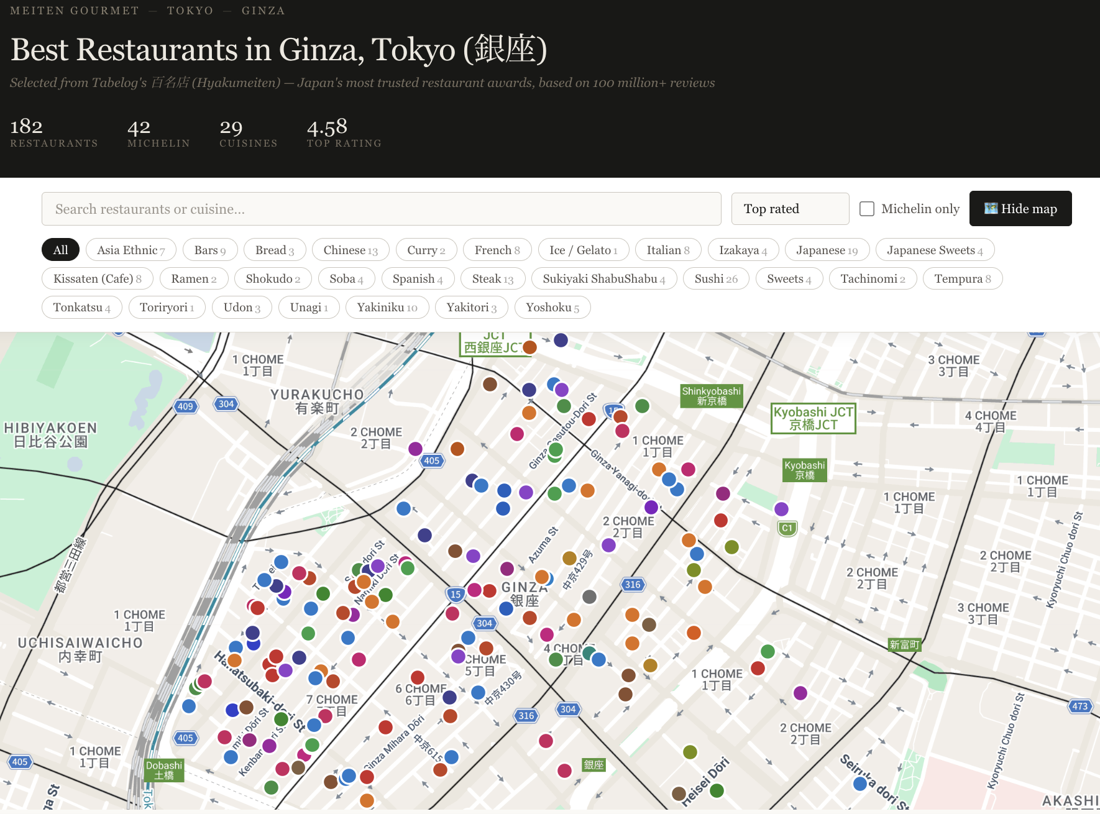The image size is (1100, 814).
Task: Select the Izakaya filter chip
Action: (743, 250)
